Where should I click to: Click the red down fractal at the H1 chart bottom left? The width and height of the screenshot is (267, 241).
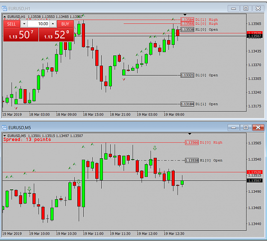(16, 108)
